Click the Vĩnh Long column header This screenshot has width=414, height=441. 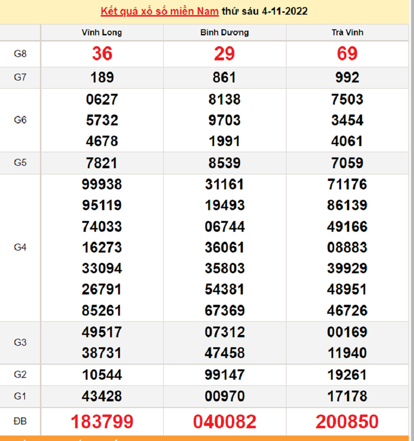(x=102, y=33)
